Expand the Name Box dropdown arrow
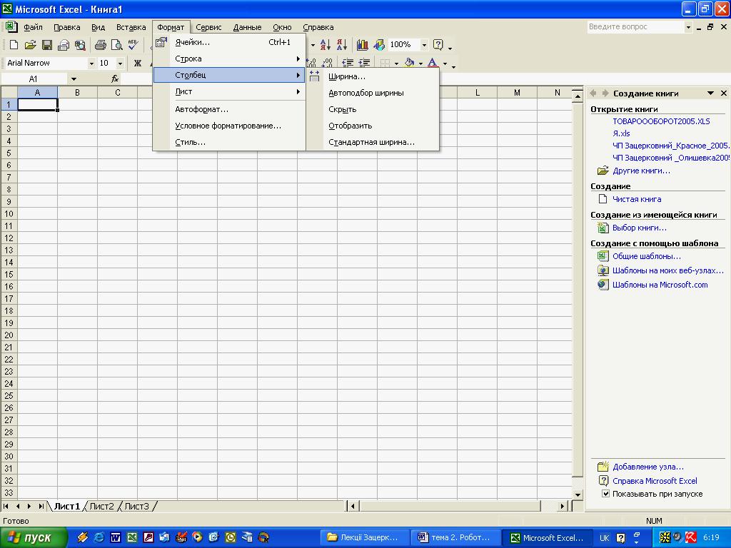Screen dimensions: 731x548 pyautogui.click(x=74, y=78)
